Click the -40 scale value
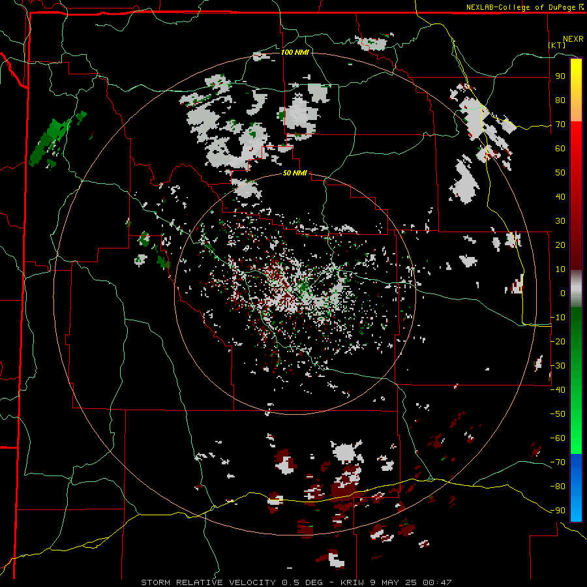This screenshot has height=587, width=587. (x=558, y=390)
